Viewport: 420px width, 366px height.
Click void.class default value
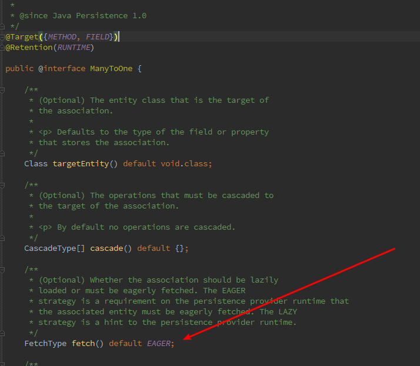tap(185, 163)
